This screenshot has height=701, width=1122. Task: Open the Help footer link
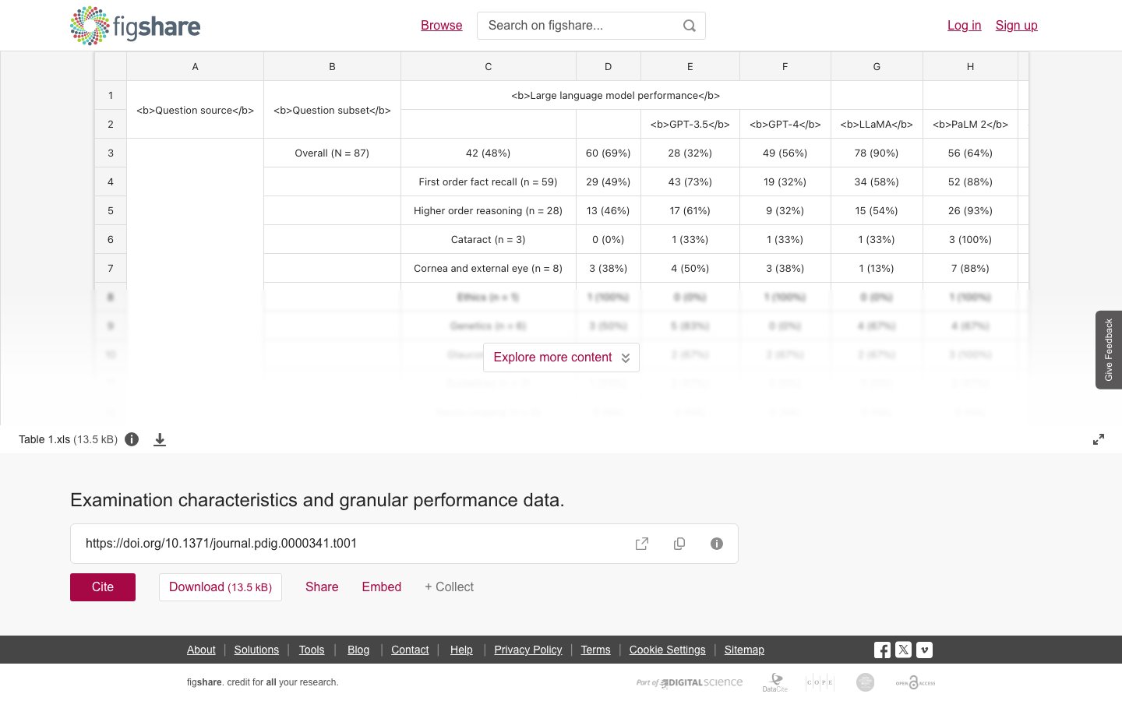click(461, 650)
